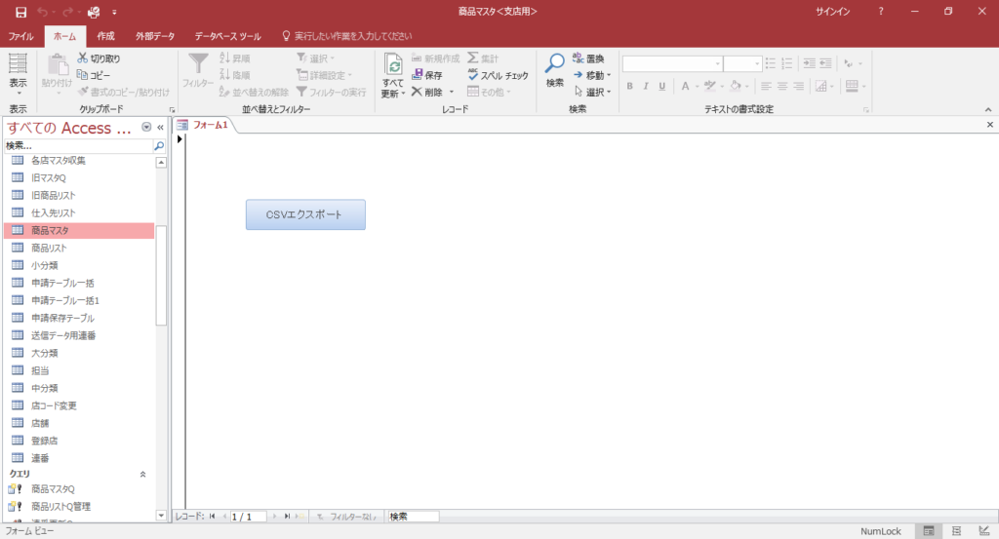Click the align left icon
Image resolution: width=999 pixels, height=539 pixels.
pyautogui.click(x=766, y=86)
